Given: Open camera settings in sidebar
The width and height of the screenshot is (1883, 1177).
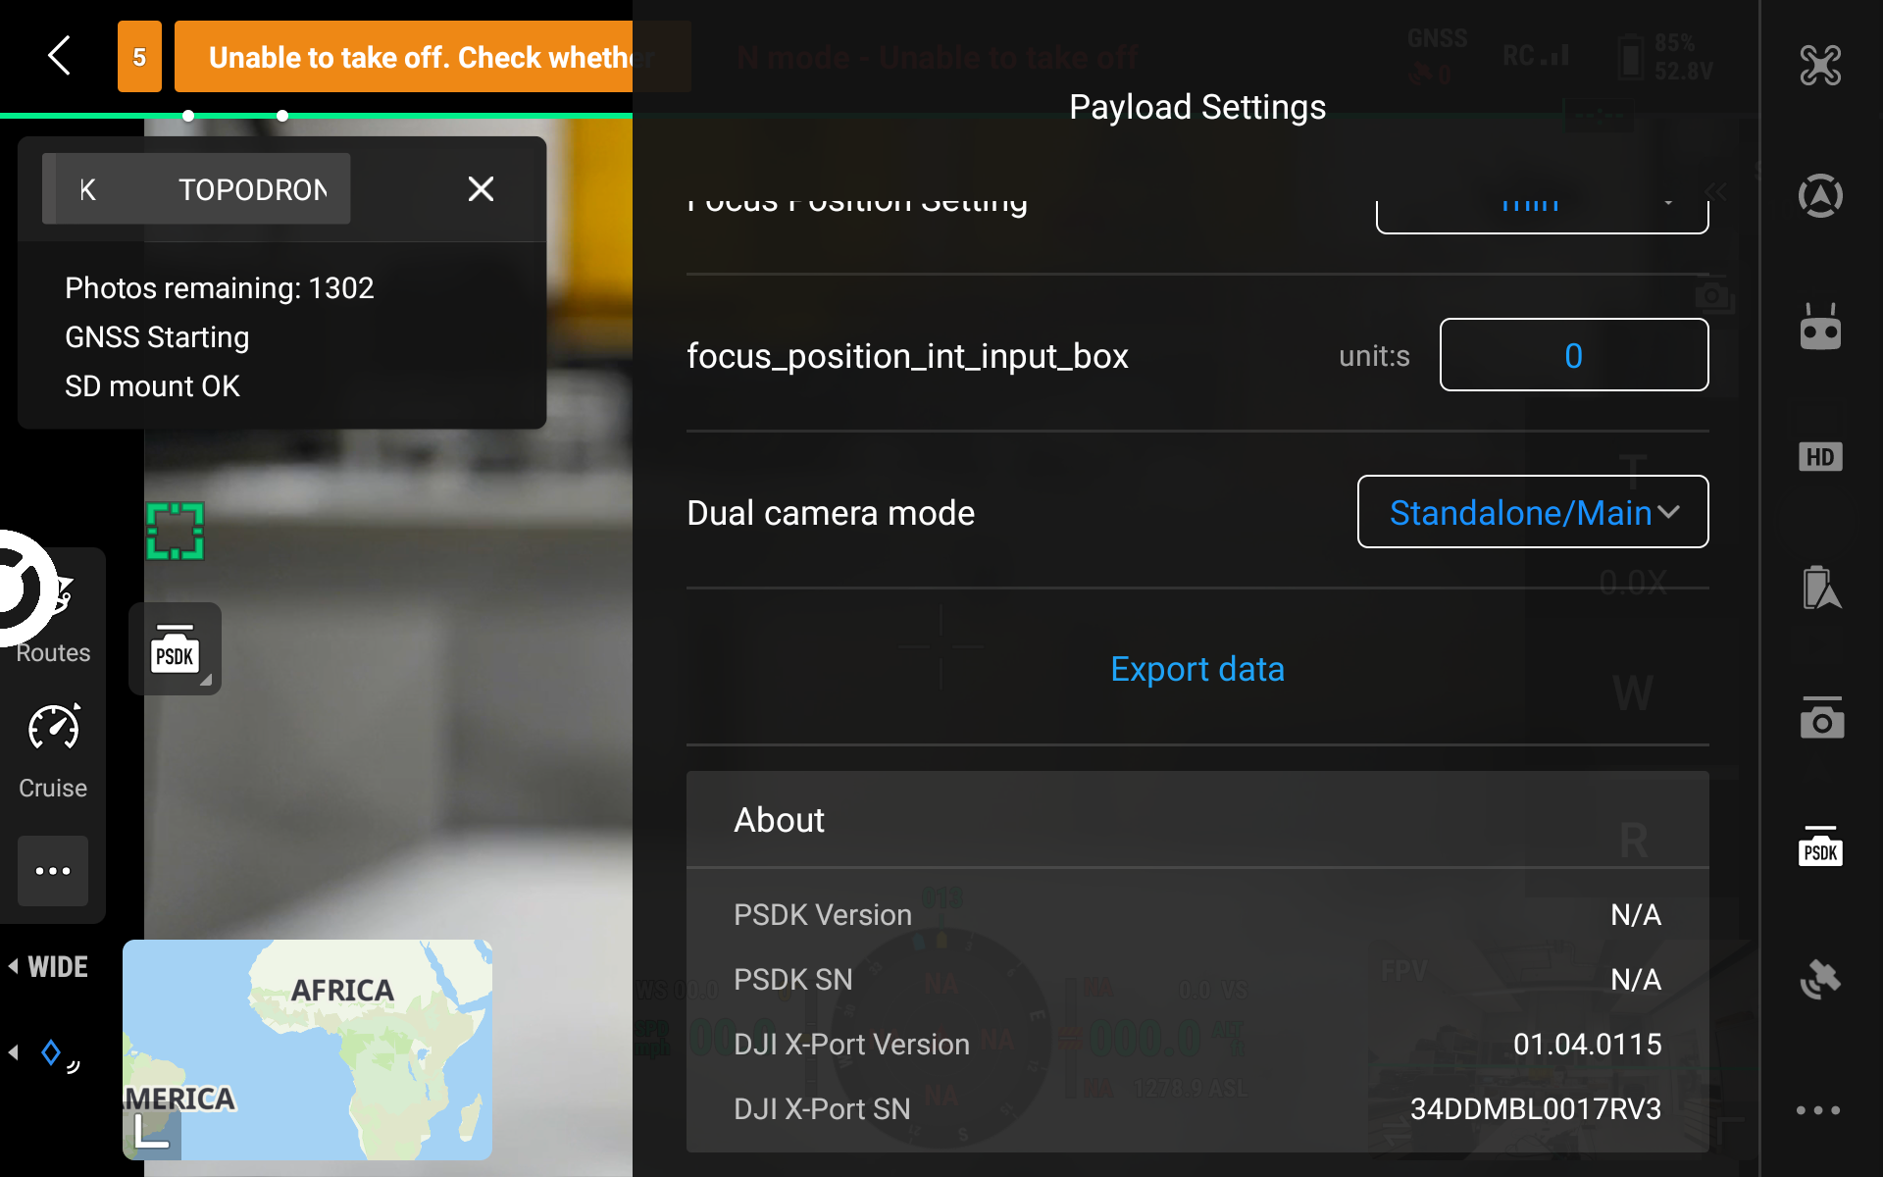Looking at the screenshot, I should pos(1821,718).
